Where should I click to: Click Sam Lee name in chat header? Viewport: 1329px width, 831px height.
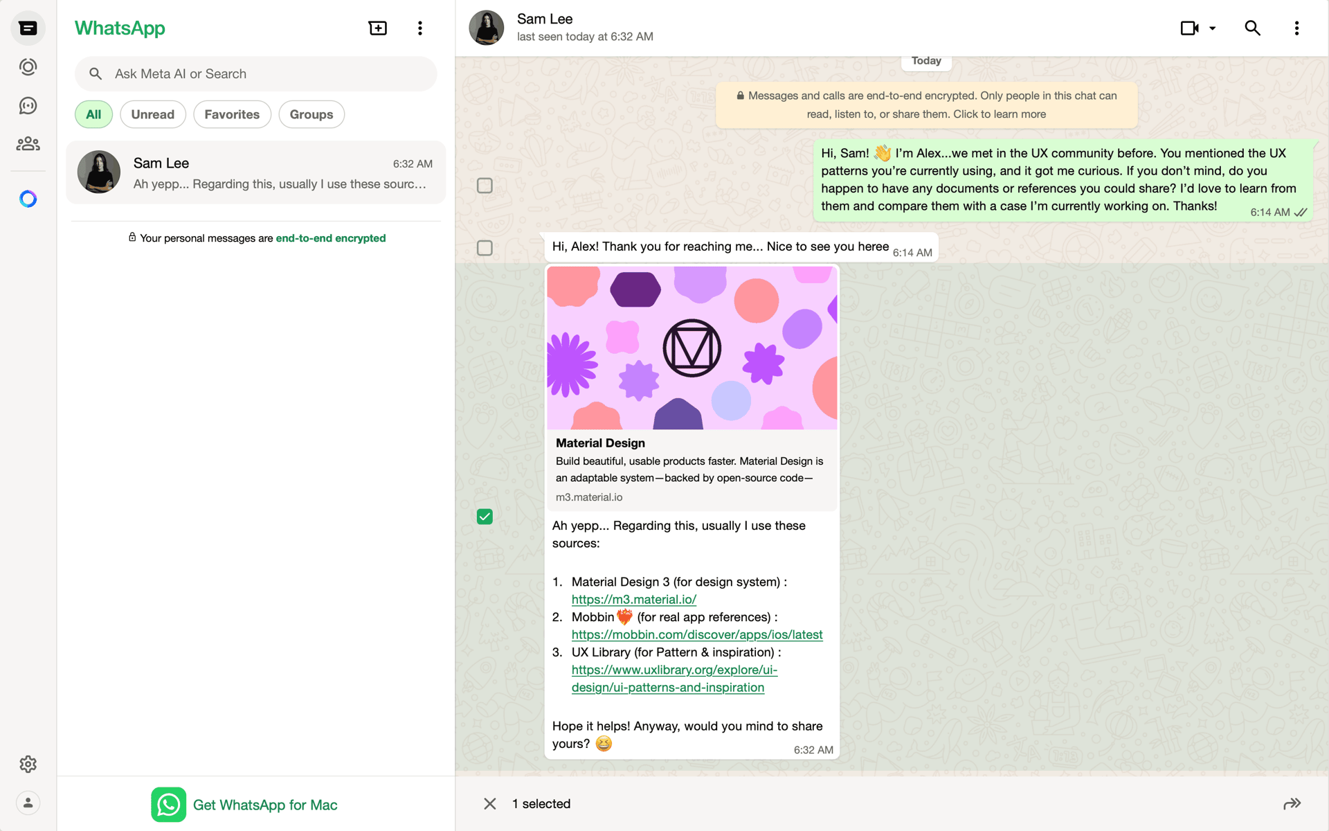545,19
